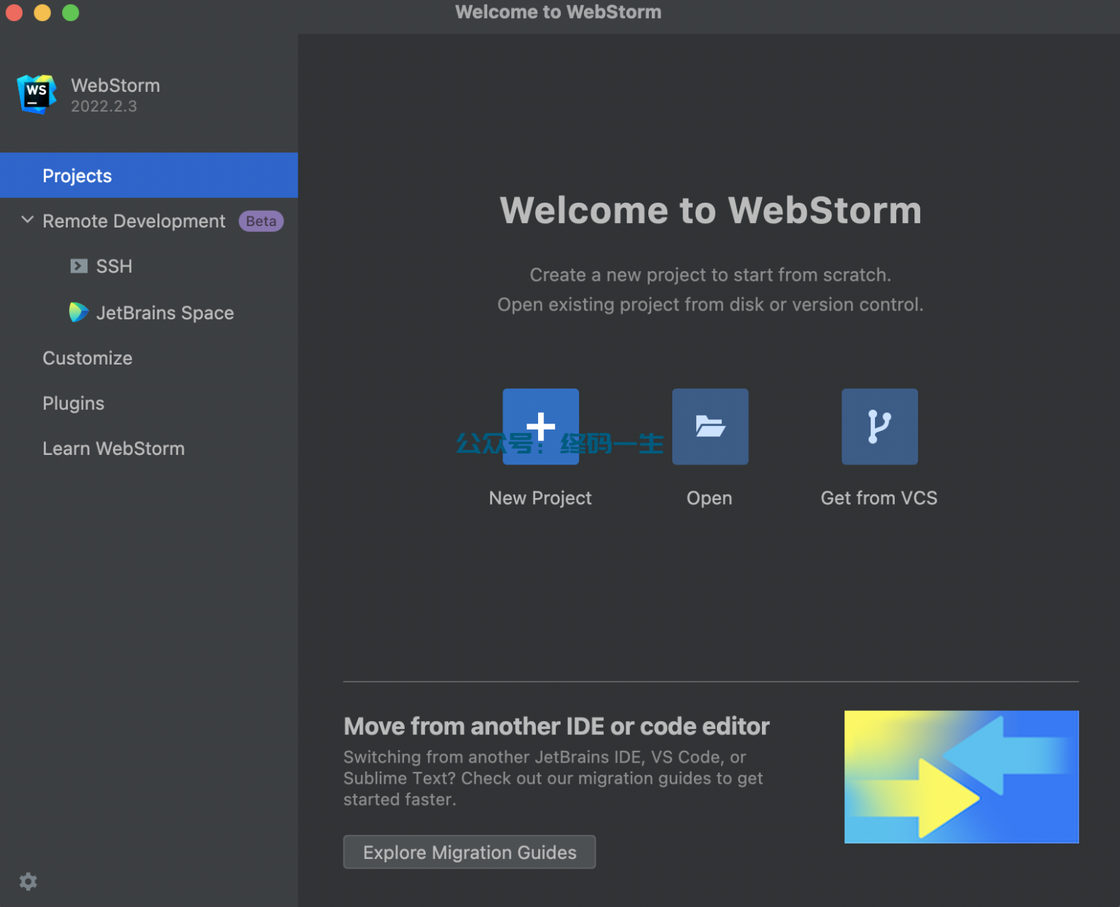Click the JetBrains Space icon

[x=79, y=312]
